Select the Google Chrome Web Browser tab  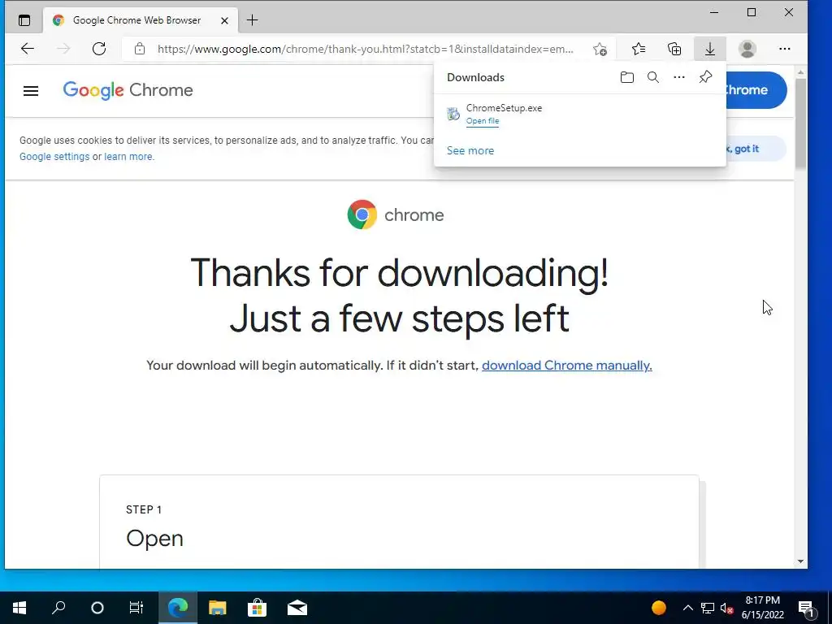[x=141, y=20]
